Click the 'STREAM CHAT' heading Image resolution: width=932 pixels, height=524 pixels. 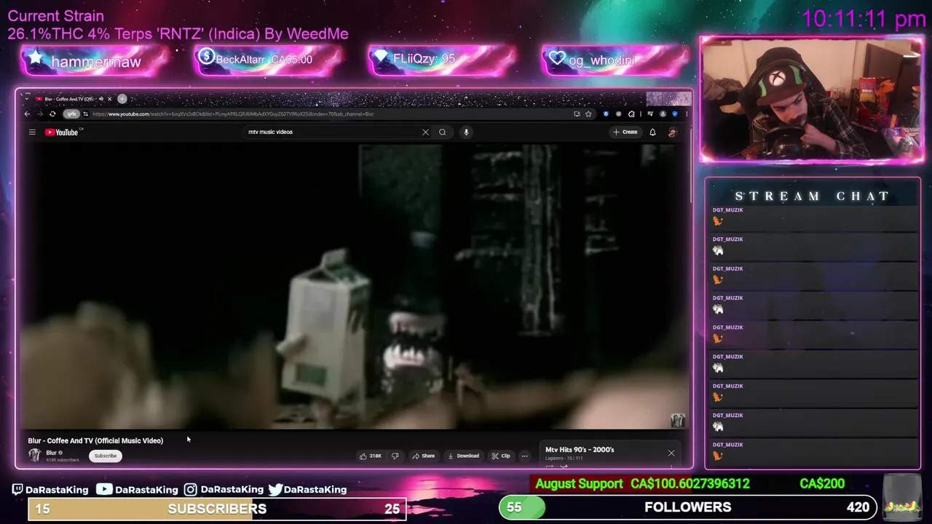click(812, 196)
